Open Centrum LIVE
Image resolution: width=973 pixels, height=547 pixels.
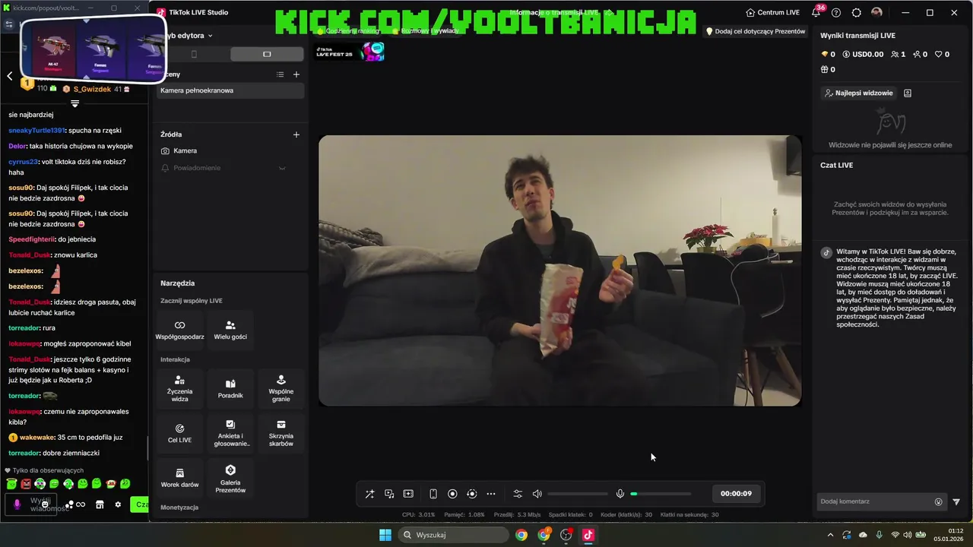click(773, 13)
